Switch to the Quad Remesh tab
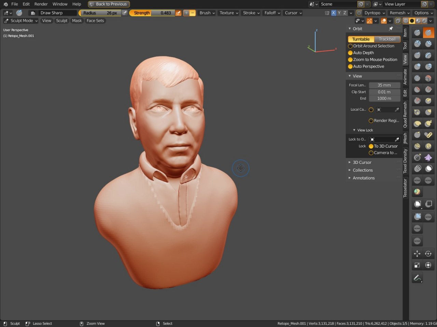The height and width of the screenshot is (327, 437). tap(405, 115)
